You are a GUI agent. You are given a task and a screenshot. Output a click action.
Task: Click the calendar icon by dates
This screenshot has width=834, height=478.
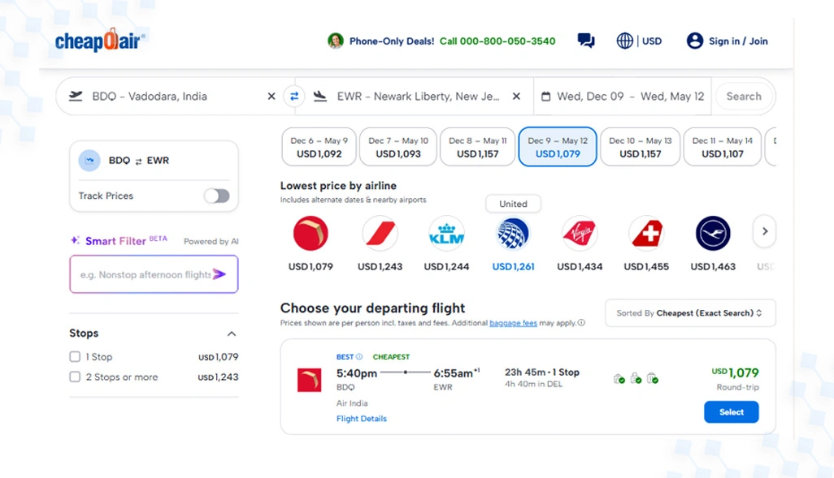point(545,97)
